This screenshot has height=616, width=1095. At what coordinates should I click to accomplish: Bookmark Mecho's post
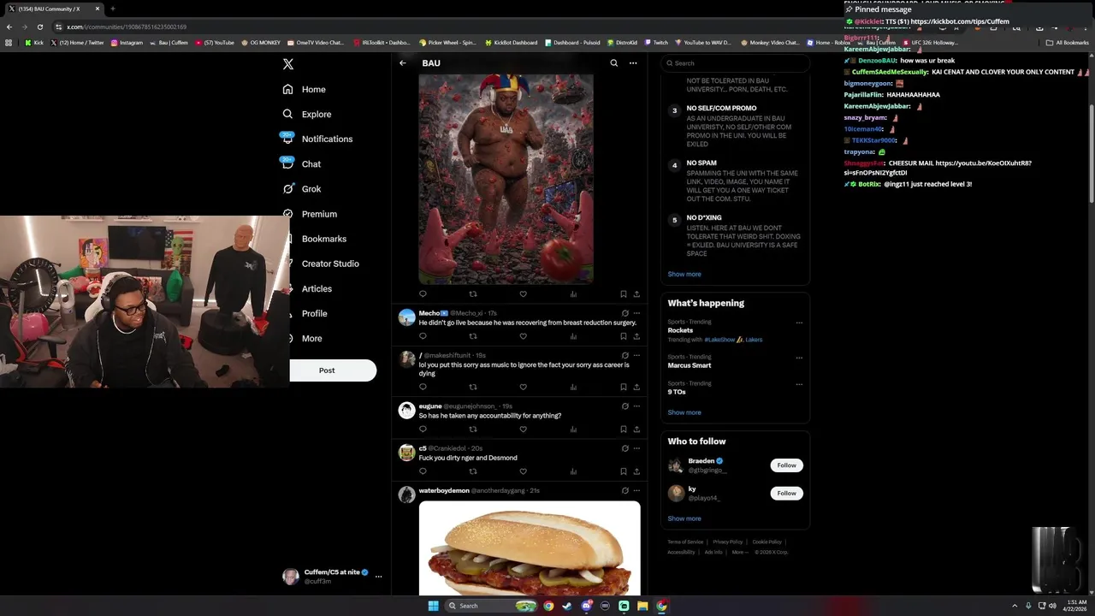click(624, 336)
